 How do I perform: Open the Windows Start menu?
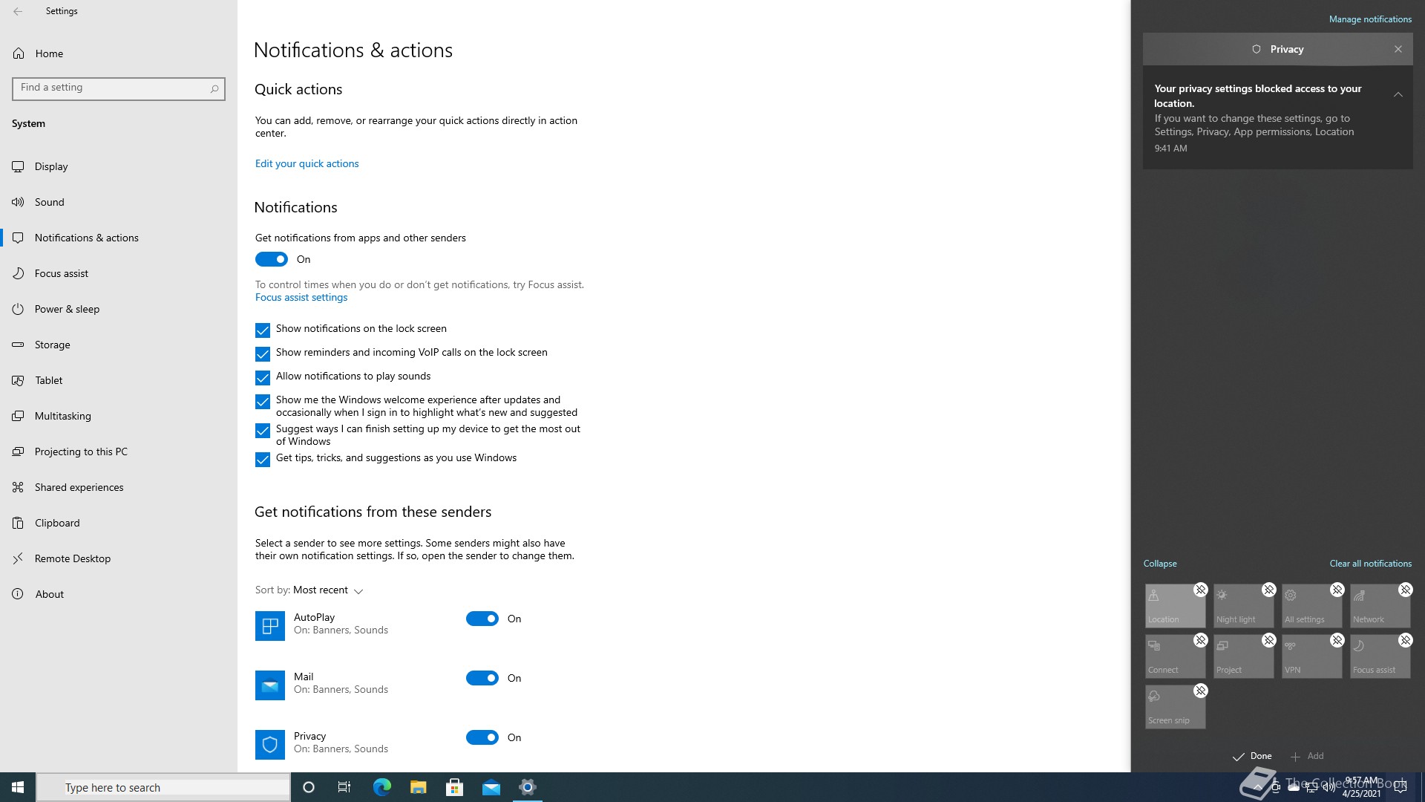(18, 787)
